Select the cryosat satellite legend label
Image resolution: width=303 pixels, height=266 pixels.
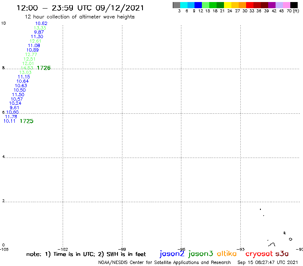[259, 254]
